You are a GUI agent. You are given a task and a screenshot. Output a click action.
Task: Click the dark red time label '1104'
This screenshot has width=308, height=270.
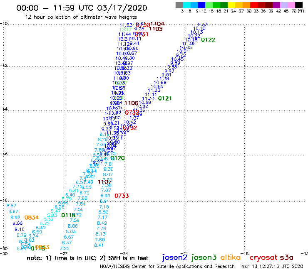tap(157, 24)
